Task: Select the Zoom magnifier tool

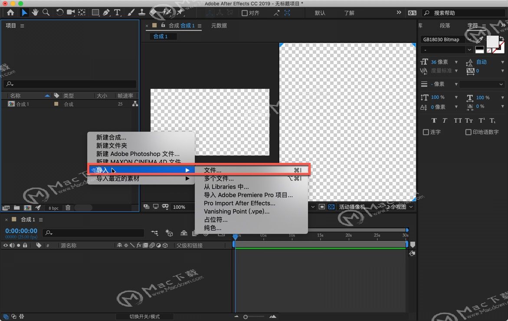Action: click(x=46, y=13)
